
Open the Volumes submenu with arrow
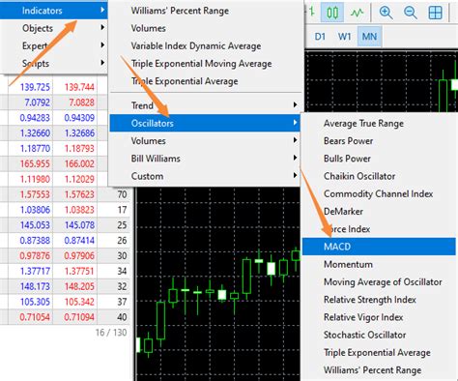click(205, 140)
